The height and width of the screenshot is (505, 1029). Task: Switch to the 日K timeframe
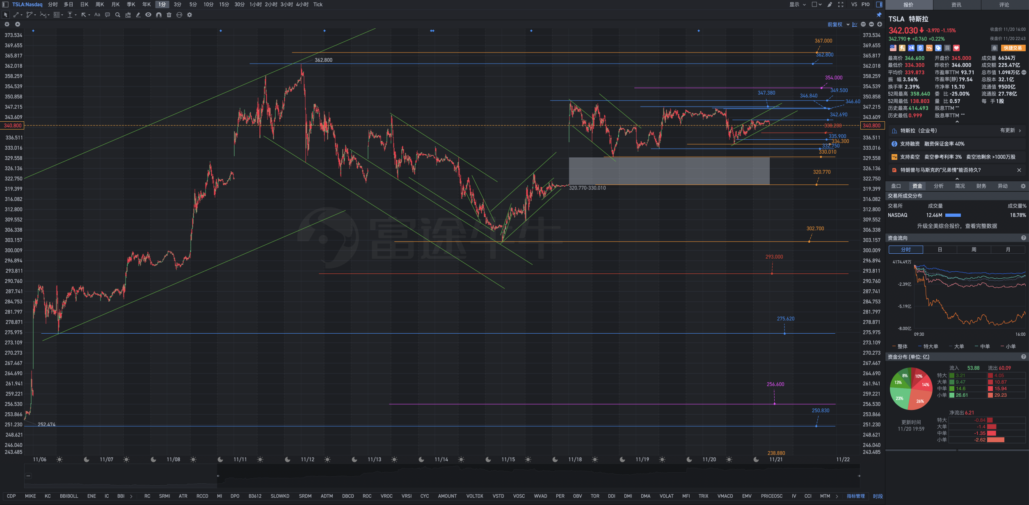[x=84, y=5]
